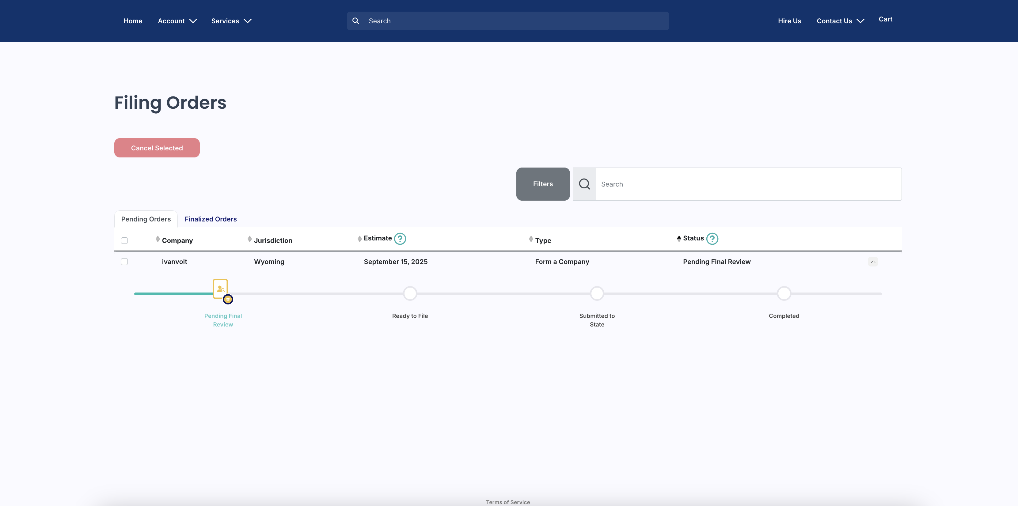
Task: Click the magnifier icon in top navigation search
Action: click(355, 21)
